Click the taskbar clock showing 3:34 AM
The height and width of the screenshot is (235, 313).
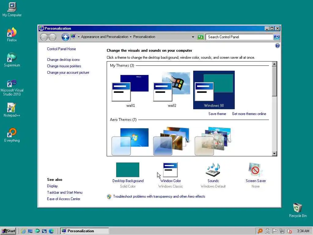click(303, 231)
